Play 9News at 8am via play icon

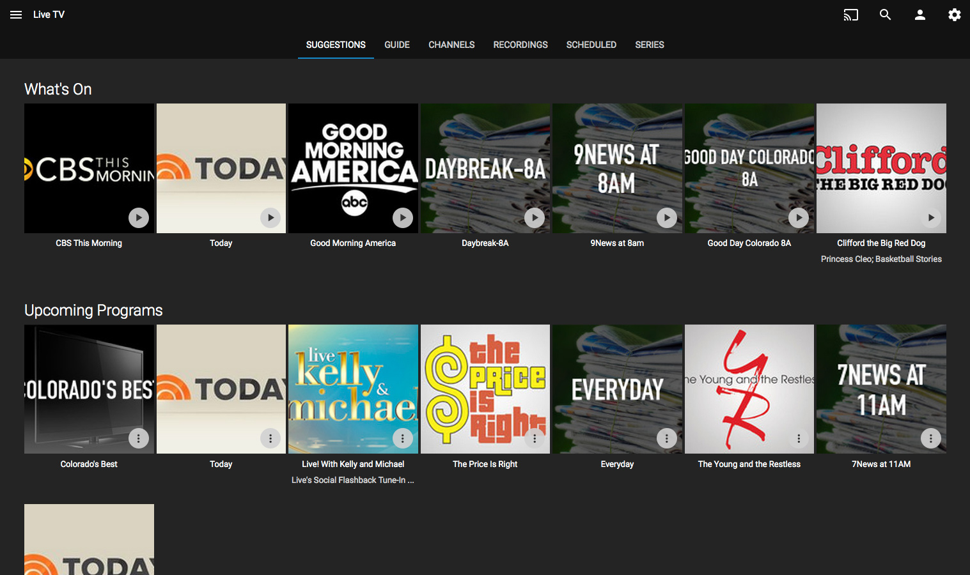tap(667, 218)
